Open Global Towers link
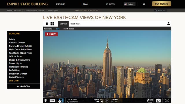Viewport: 185px width, 104px height. click(16, 77)
